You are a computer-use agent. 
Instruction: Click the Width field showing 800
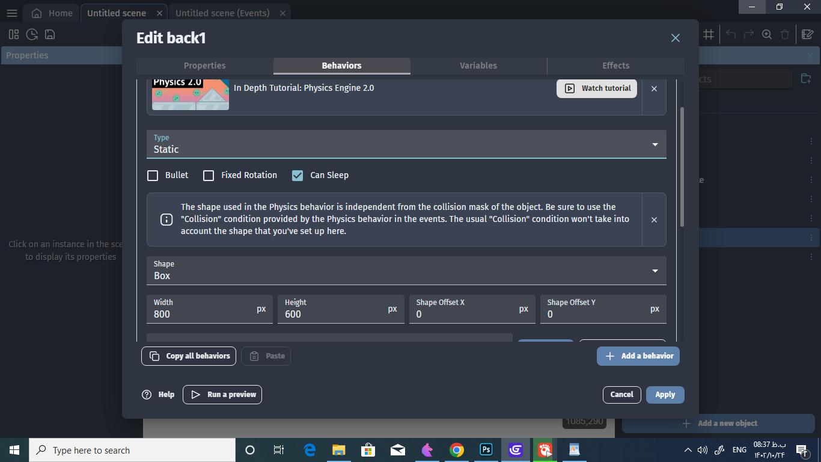pos(210,309)
